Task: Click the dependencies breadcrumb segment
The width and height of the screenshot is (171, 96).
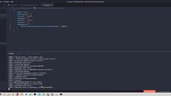Action: 28,8
